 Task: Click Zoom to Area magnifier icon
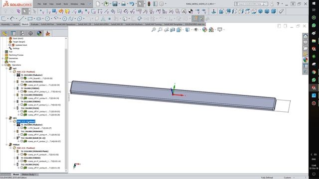(x=160, y=30)
